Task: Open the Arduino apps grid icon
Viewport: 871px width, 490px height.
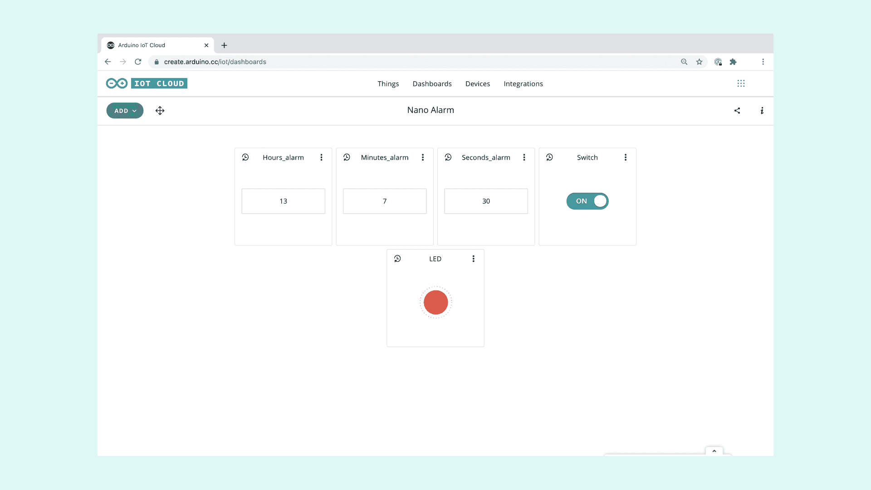Action: [x=741, y=83]
